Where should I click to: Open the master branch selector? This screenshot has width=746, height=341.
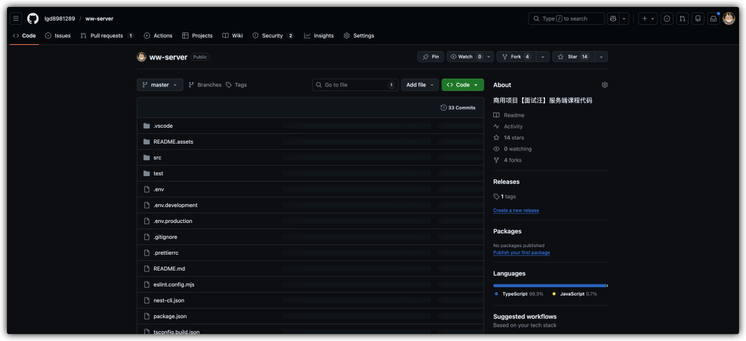pos(160,85)
